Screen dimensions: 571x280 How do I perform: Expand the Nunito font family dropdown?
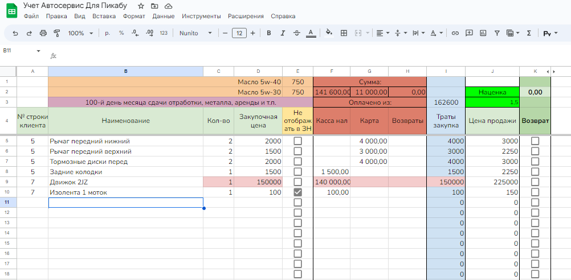[195, 33]
